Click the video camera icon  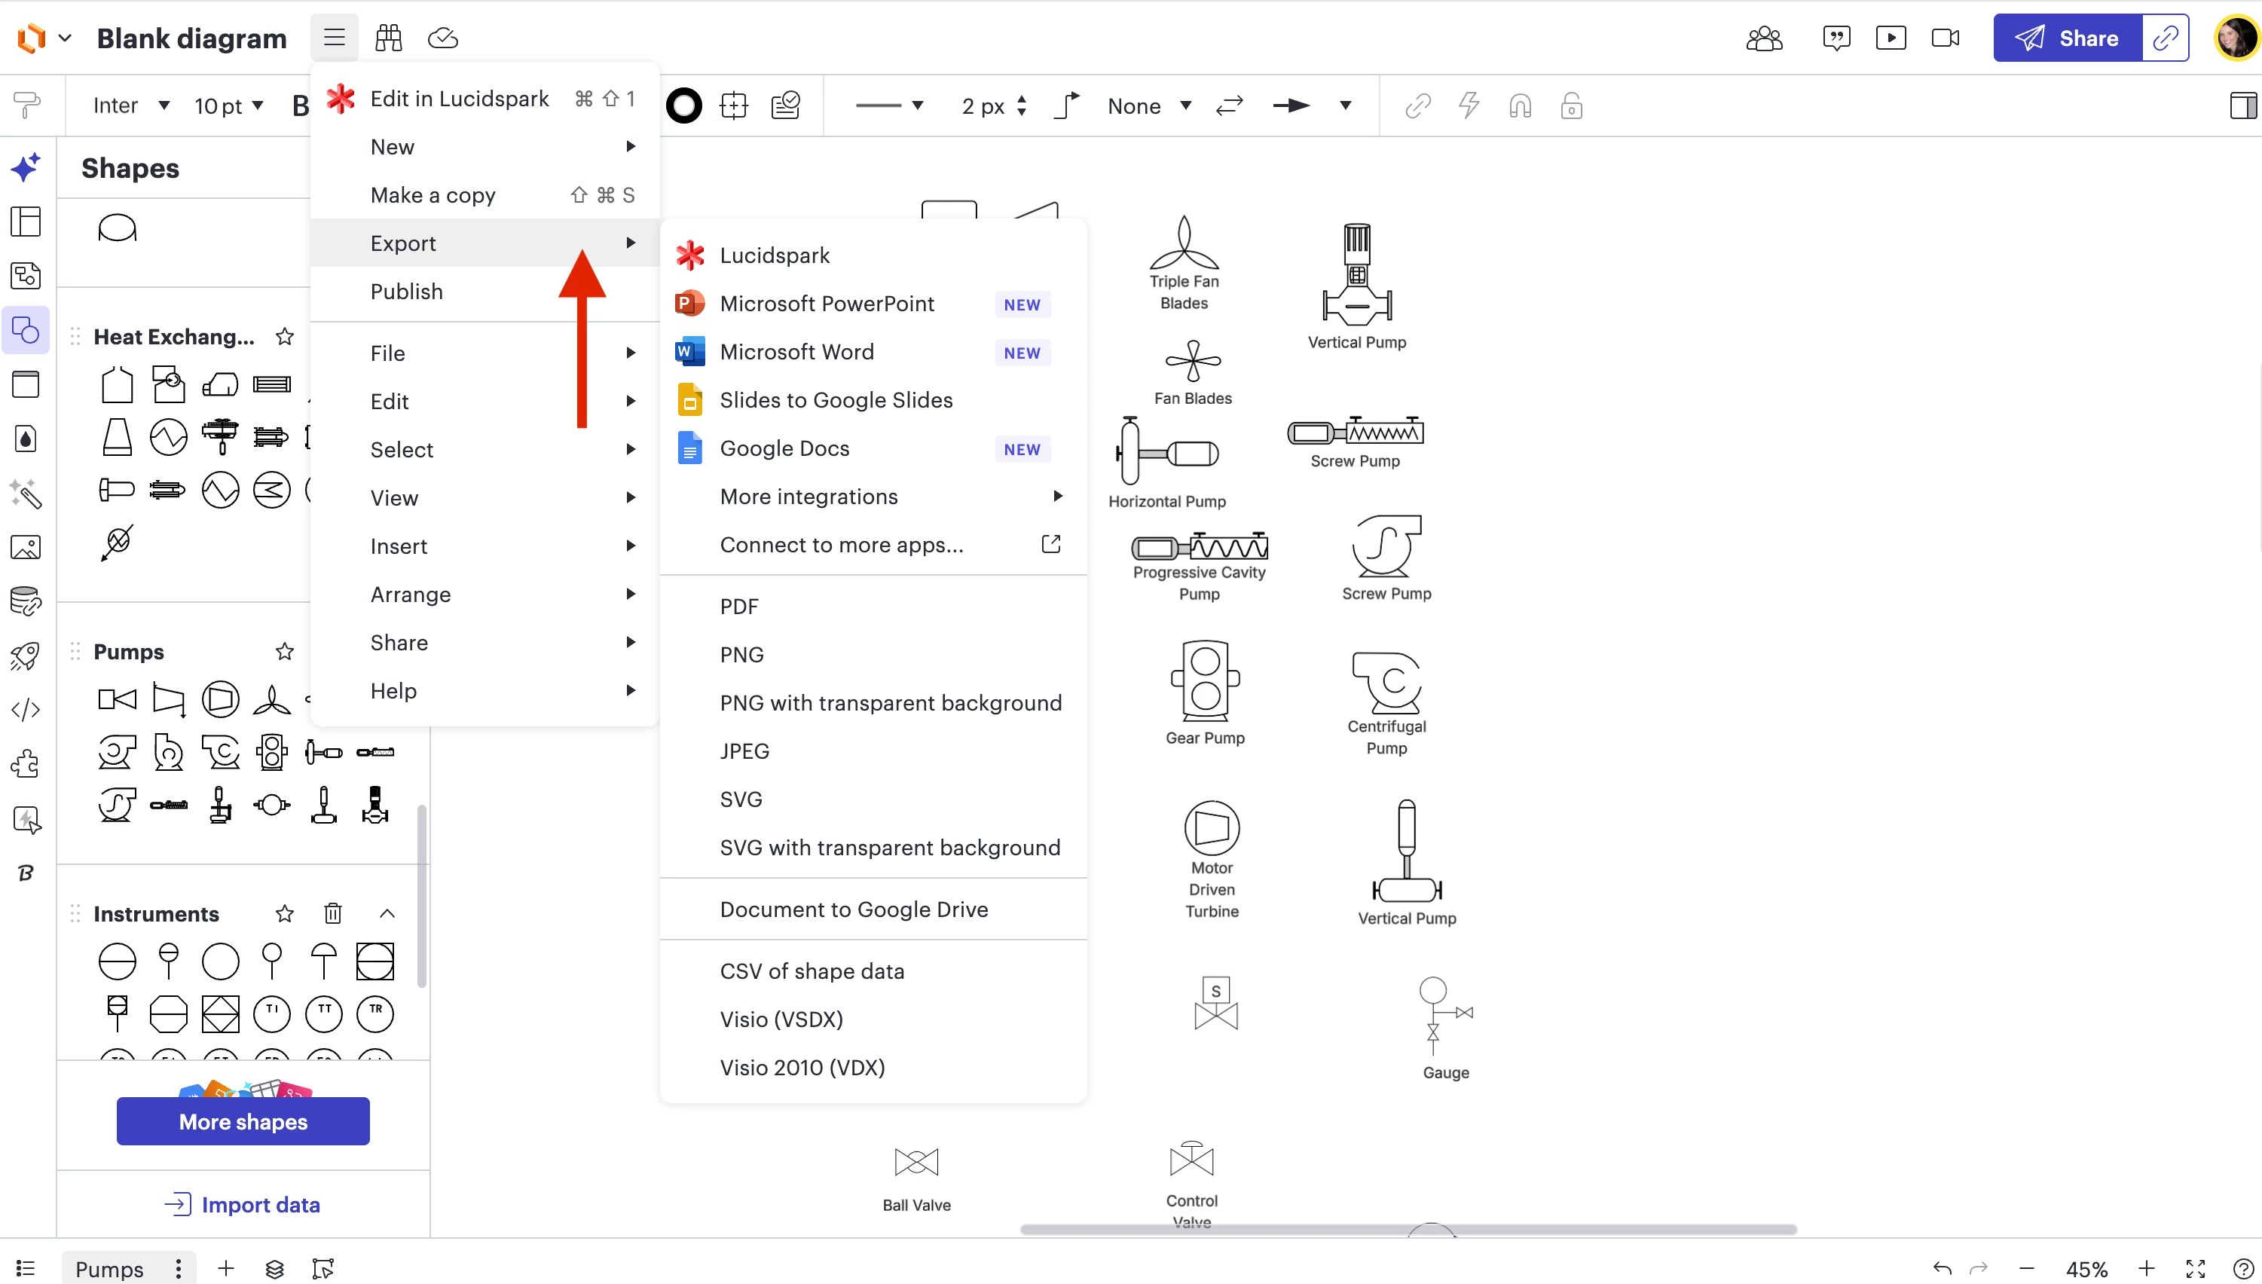coord(1946,38)
